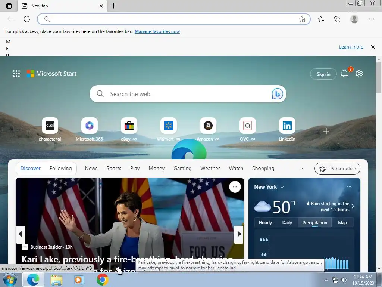Open the Bing chat icon in search box
382x287 pixels.
(277, 94)
